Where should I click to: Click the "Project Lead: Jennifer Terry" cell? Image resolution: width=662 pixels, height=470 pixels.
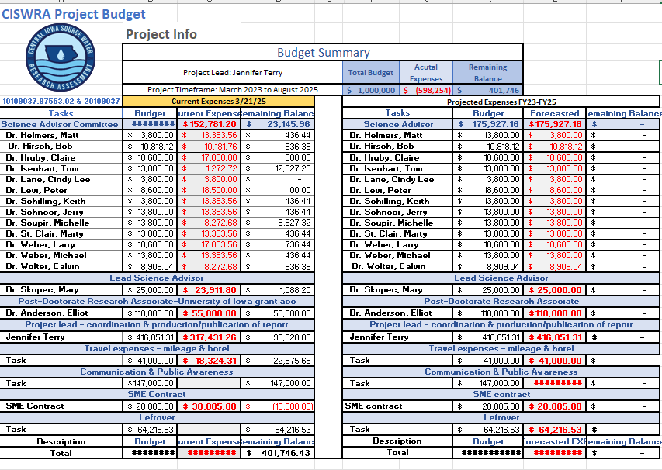pos(233,72)
